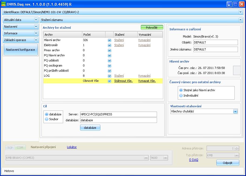Image resolution: width=246 pixels, height=176 pixels.
Task: Toggle checkbox in Pmax archiv row
Action: [110, 50]
